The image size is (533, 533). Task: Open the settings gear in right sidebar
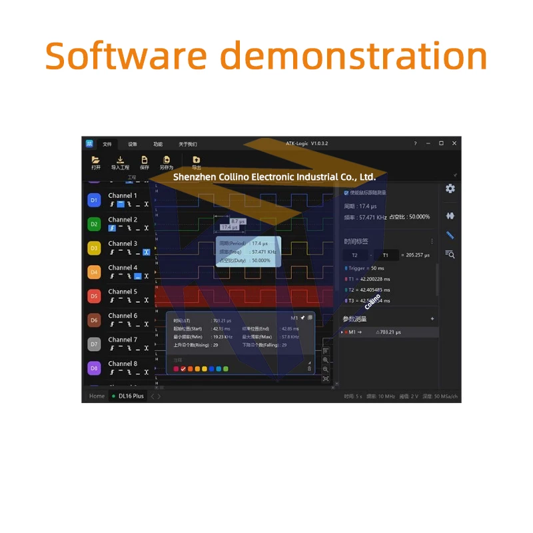(450, 189)
